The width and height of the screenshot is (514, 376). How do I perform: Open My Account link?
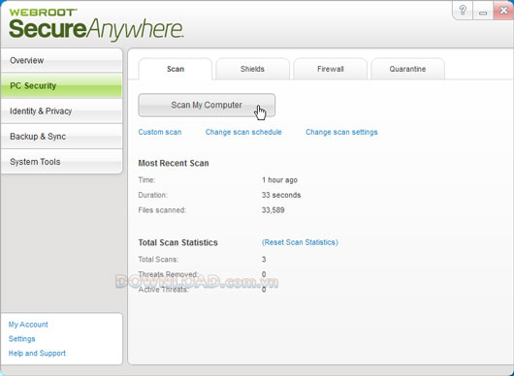point(28,325)
